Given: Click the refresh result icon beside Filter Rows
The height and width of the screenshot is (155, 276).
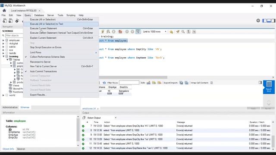Looking at the screenshot, I should (x=104, y=83).
